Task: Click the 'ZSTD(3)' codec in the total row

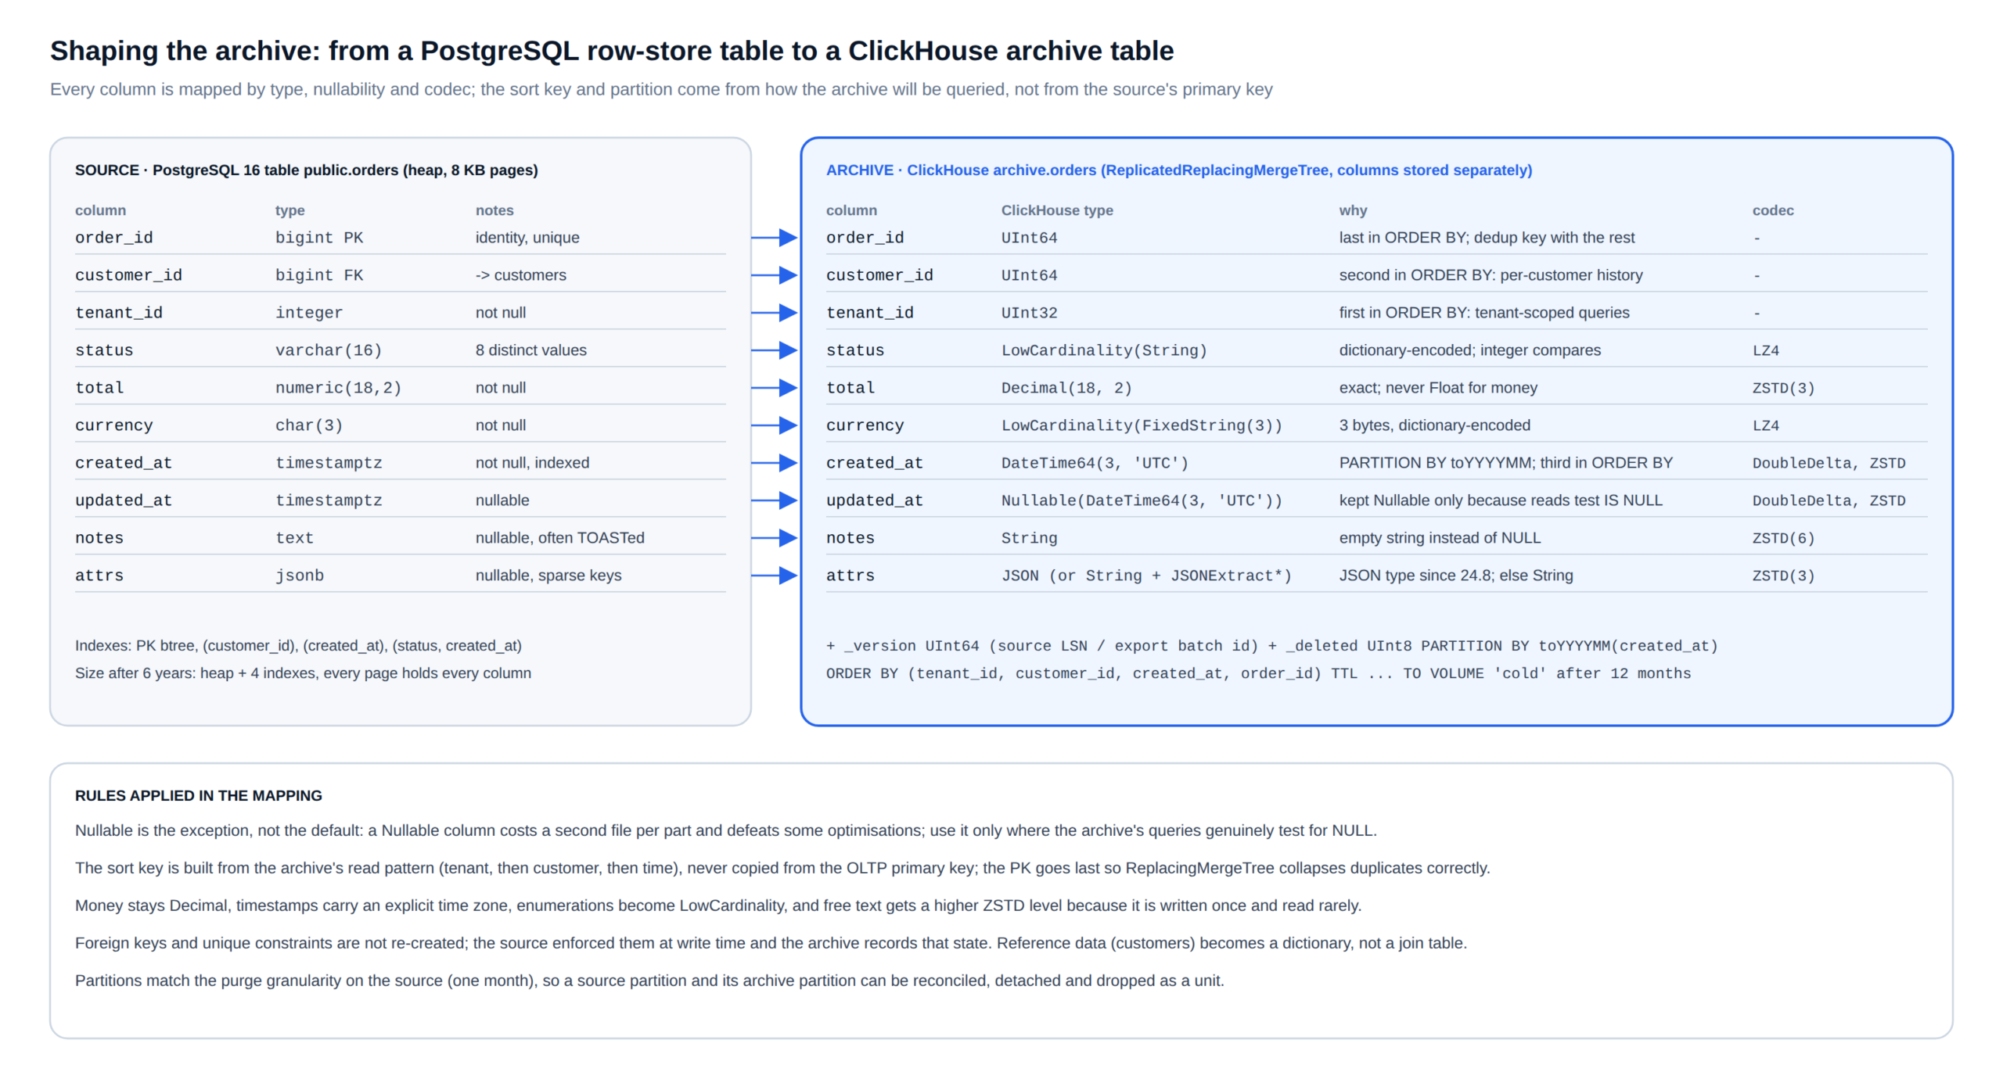Action: (1783, 388)
